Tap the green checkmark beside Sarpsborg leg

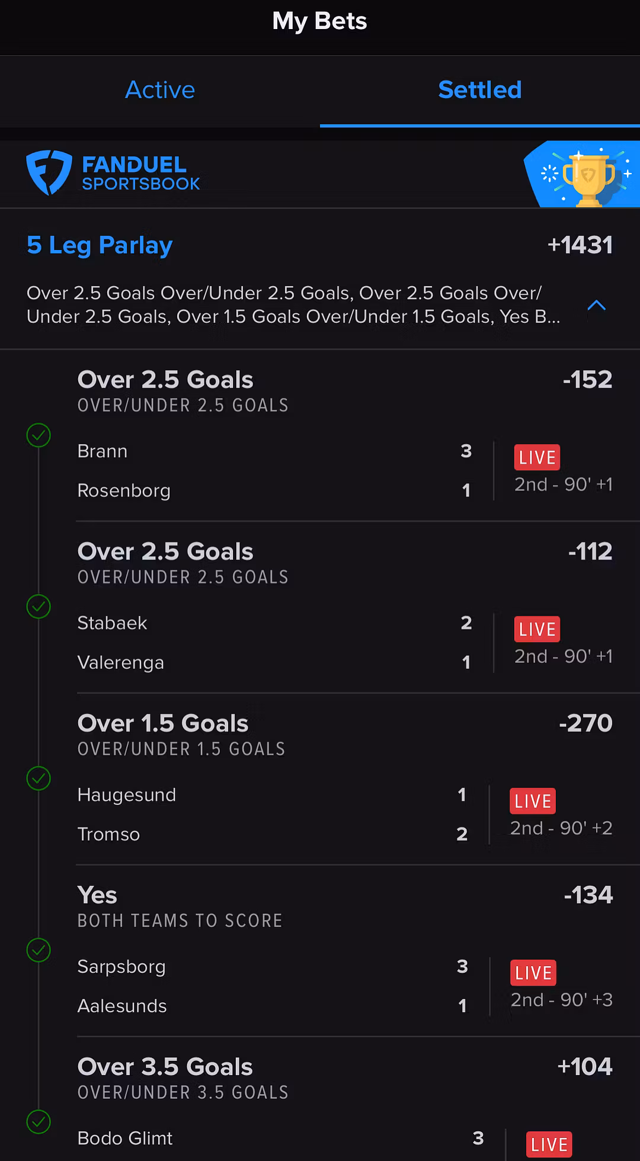39,950
